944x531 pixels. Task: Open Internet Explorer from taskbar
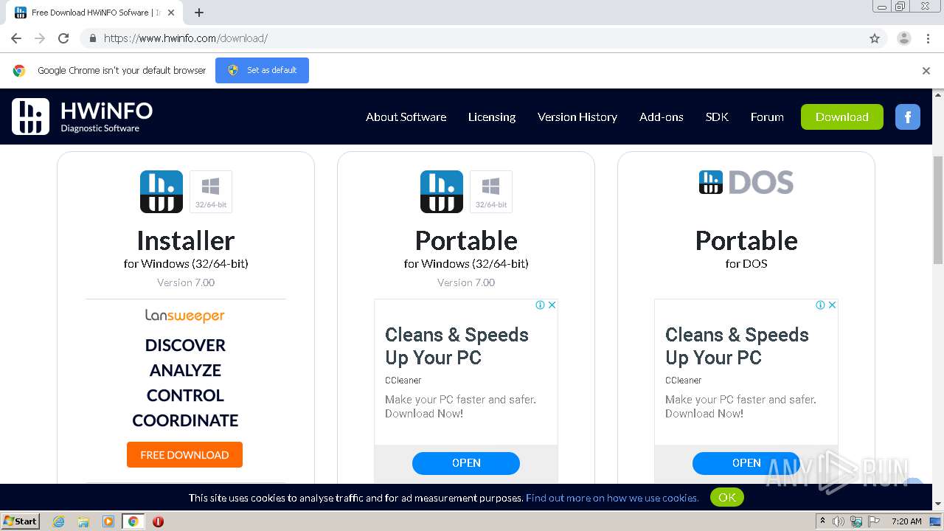59,521
